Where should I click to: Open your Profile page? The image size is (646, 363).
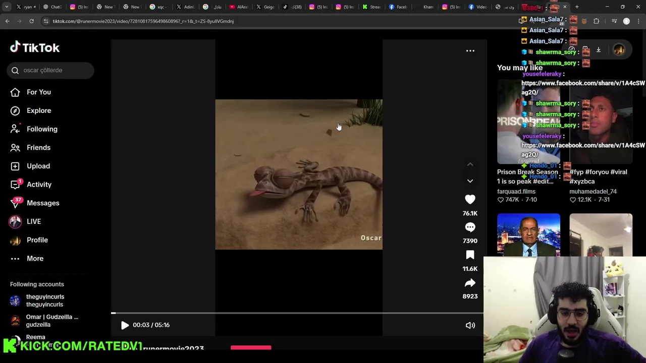click(37, 240)
